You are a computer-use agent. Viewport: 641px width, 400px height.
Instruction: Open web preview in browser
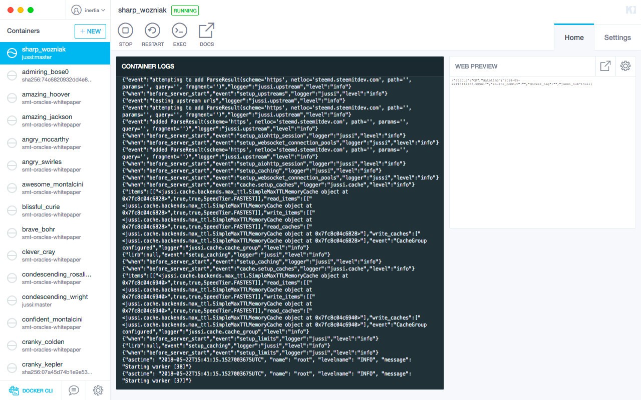[605, 66]
